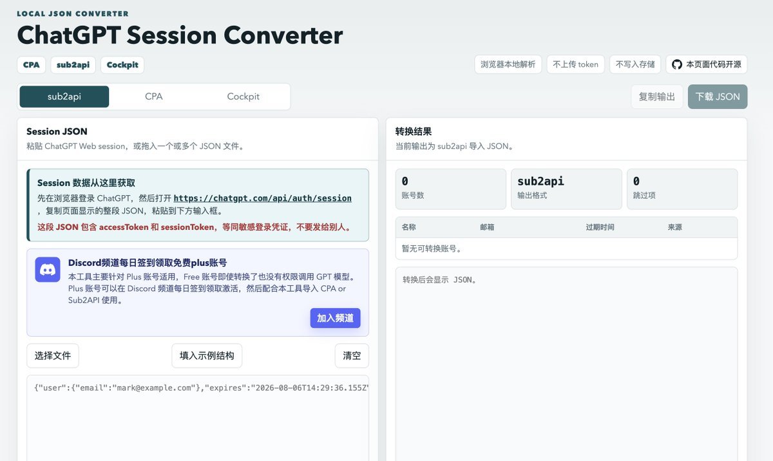Viewport: 773px width, 461px height.
Task: Click the 加入频道 button
Action: 335,318
